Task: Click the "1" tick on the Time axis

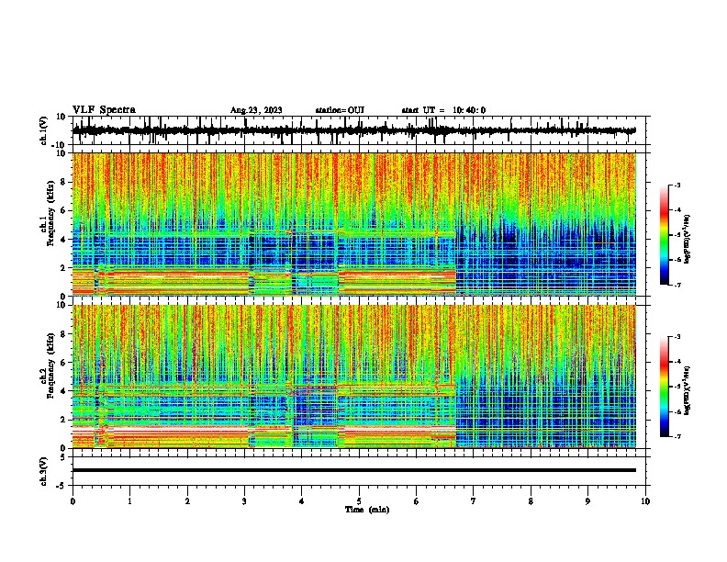Action: [x=130, y=501]
